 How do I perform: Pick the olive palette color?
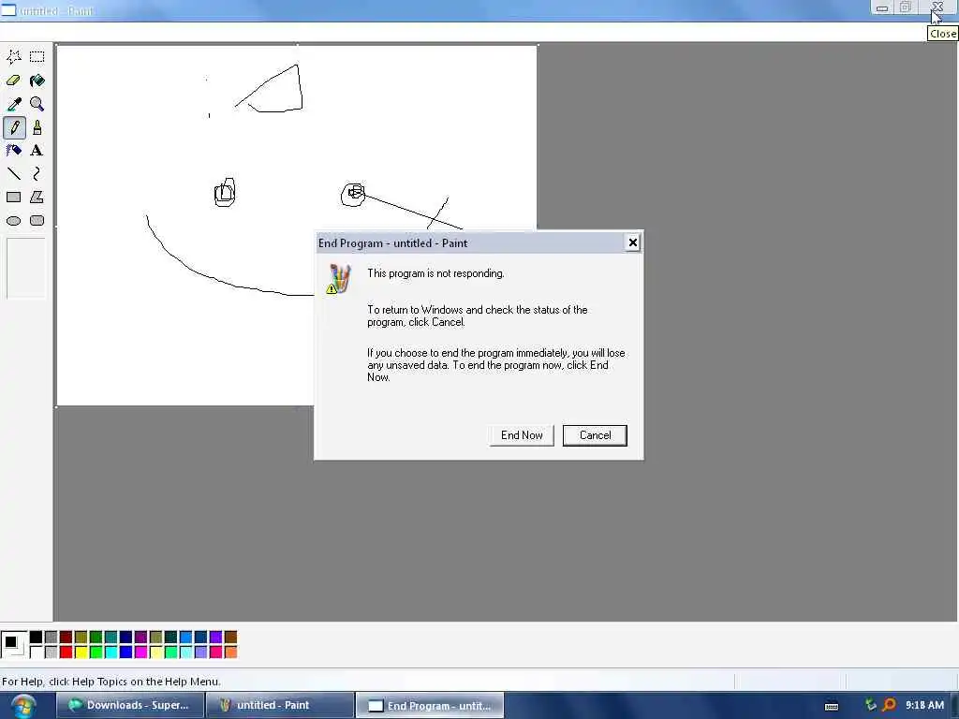[81, 637]
